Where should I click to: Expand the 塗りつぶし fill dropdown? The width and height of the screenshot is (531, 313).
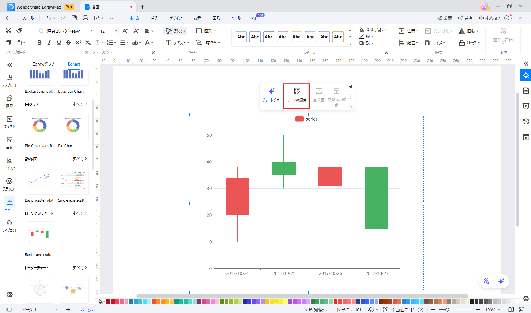[x=385, y=30]
